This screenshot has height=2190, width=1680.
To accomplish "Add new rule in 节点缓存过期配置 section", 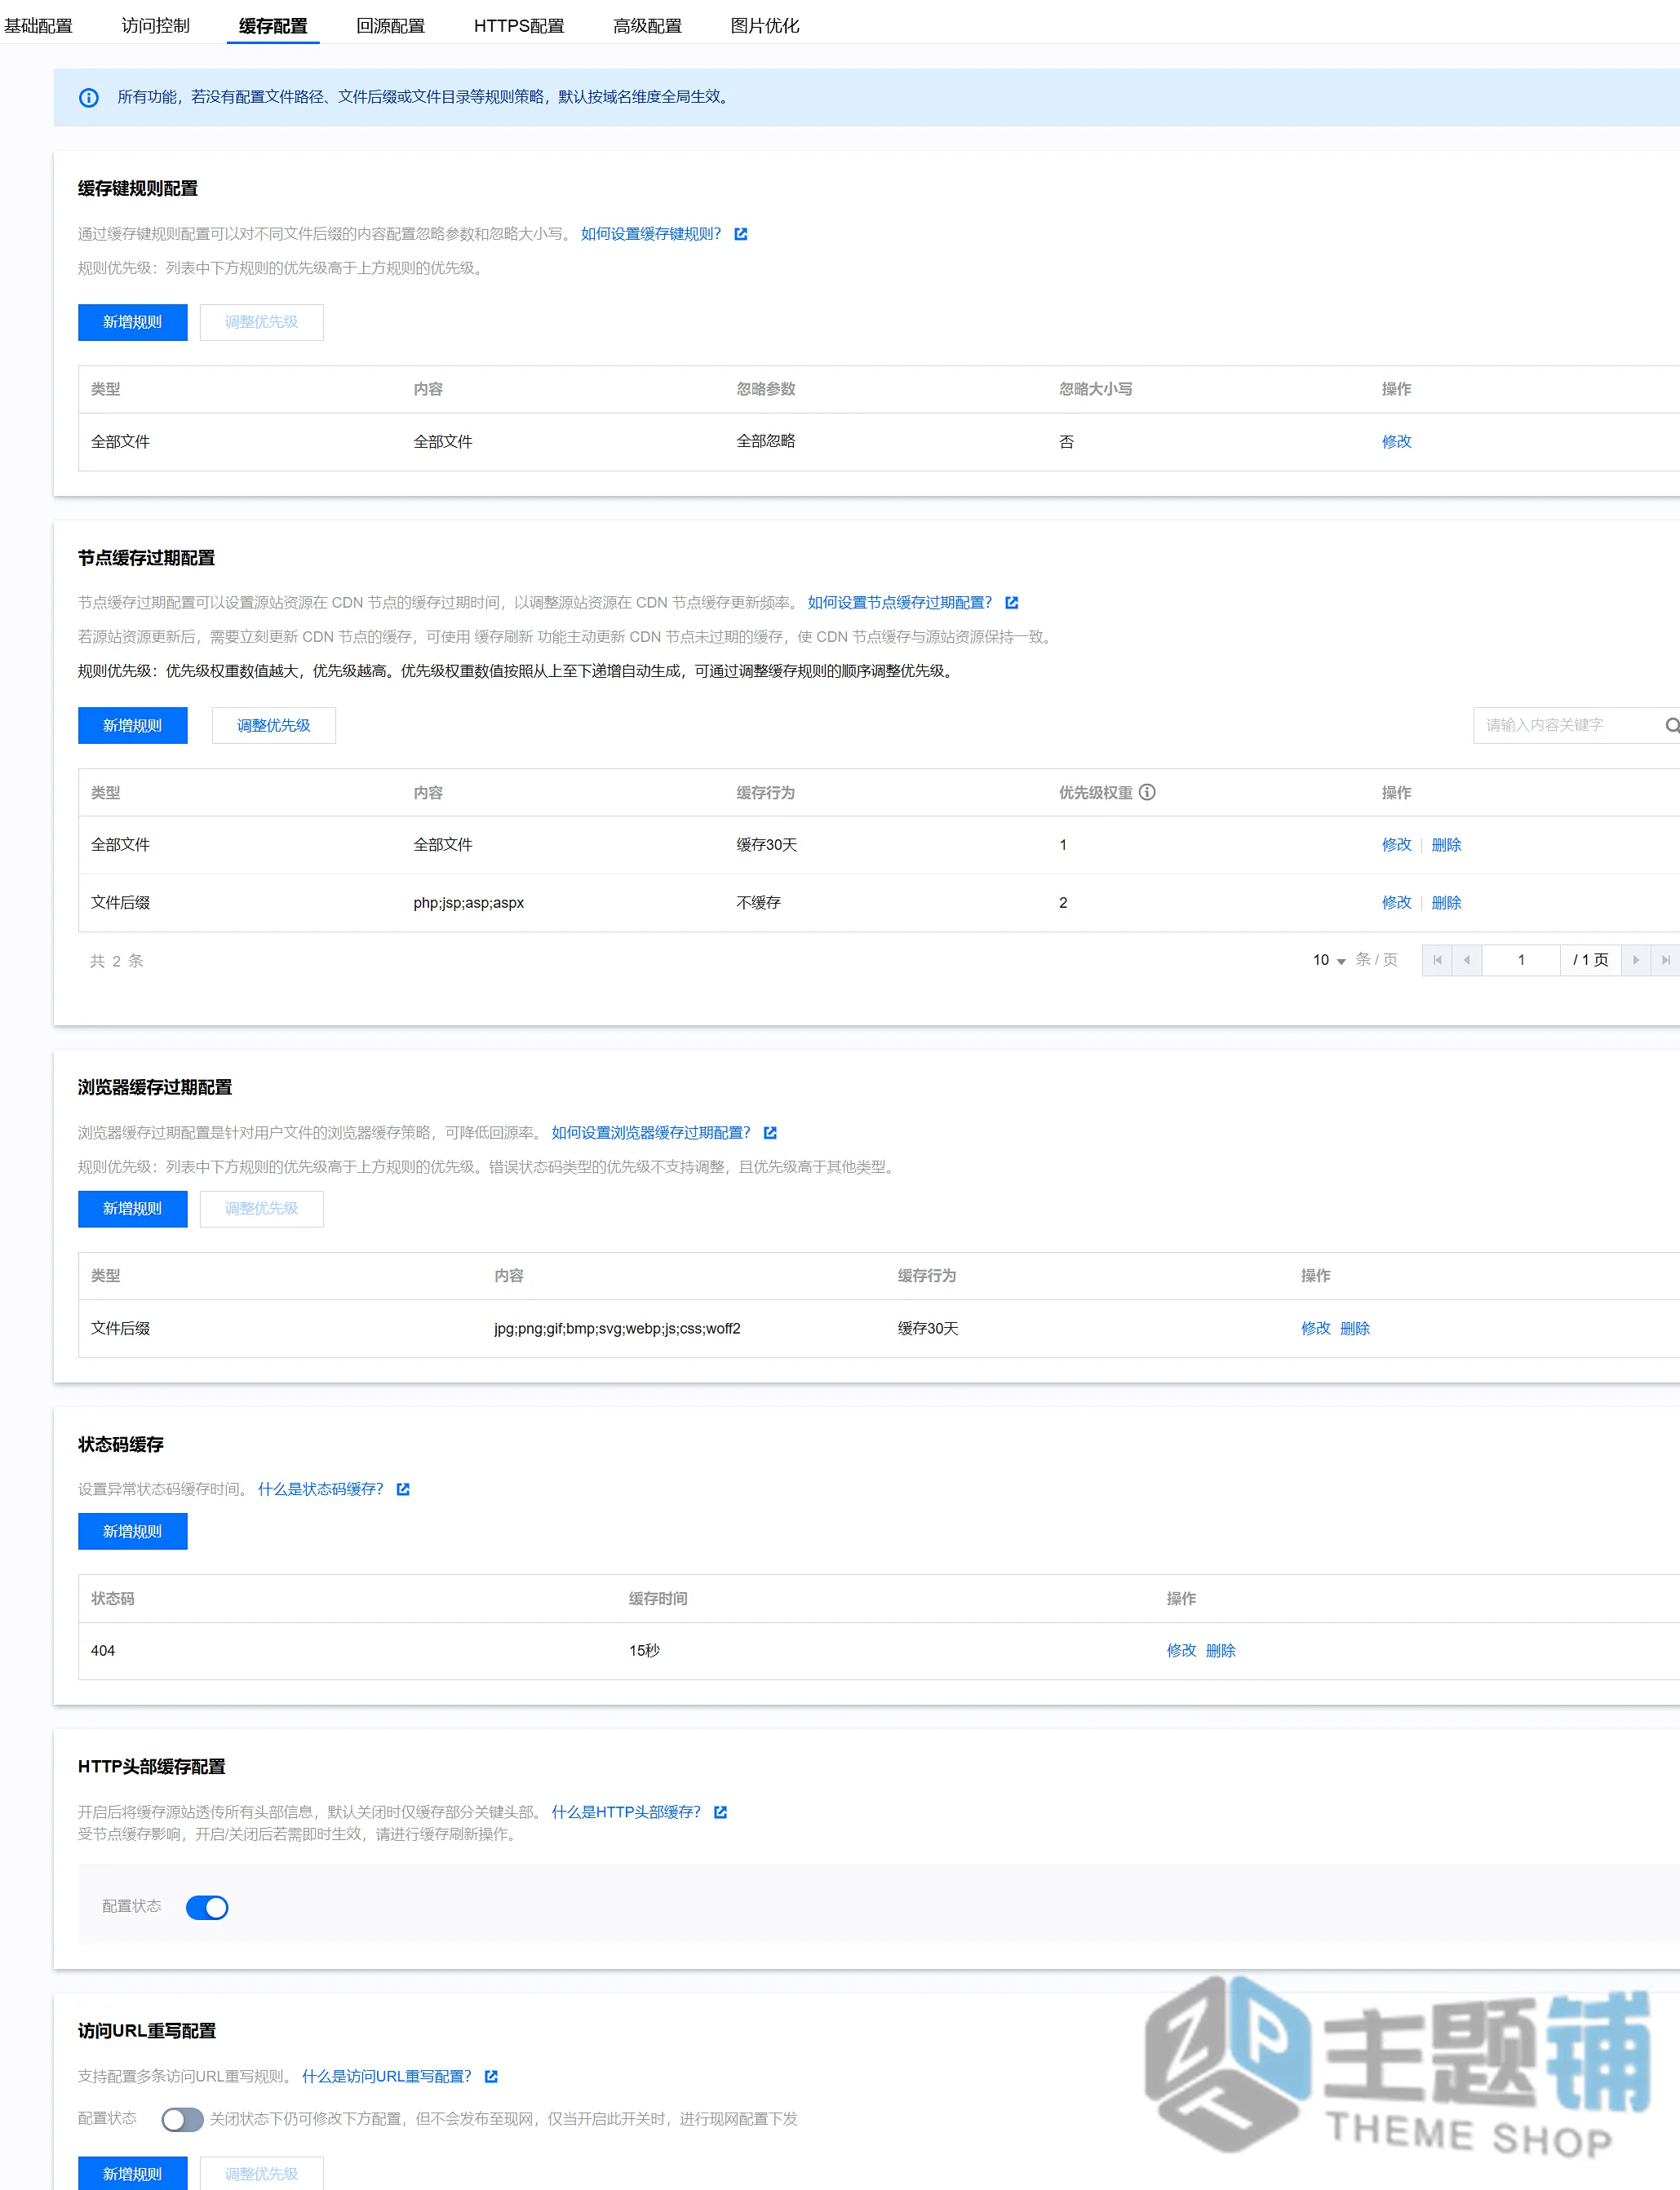I will pyautogui.click(x=133, y=726).
